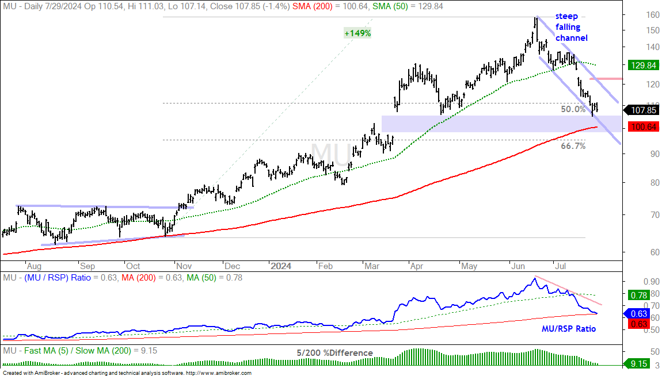Click the (MU / RSP) Ratio panel title

click(58, 278)
